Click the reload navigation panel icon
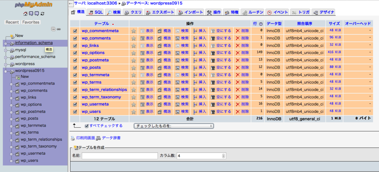The height and width of the screenshot is (172, 379). tap(43, 14)
